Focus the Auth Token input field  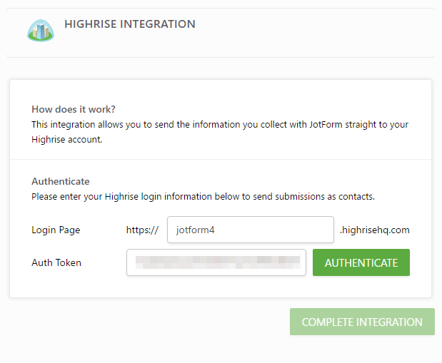coord(216,262)
